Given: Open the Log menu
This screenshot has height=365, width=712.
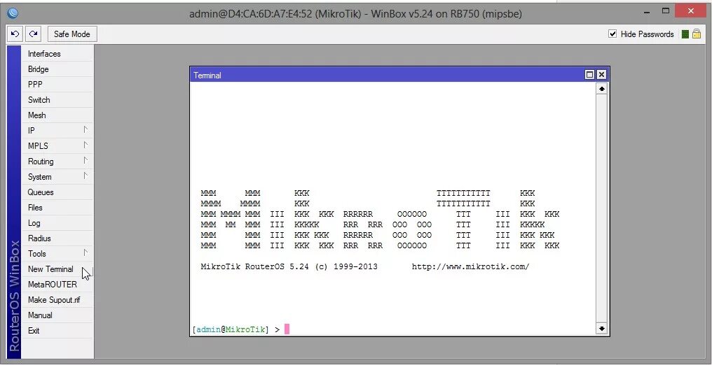Looking at the screenshot, I should (57, 223).
